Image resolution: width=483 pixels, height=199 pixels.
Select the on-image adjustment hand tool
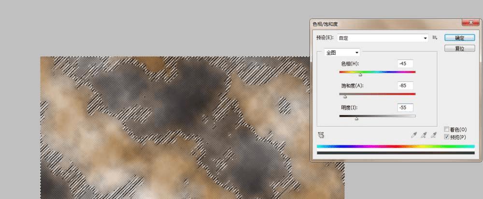coord(321,135)
